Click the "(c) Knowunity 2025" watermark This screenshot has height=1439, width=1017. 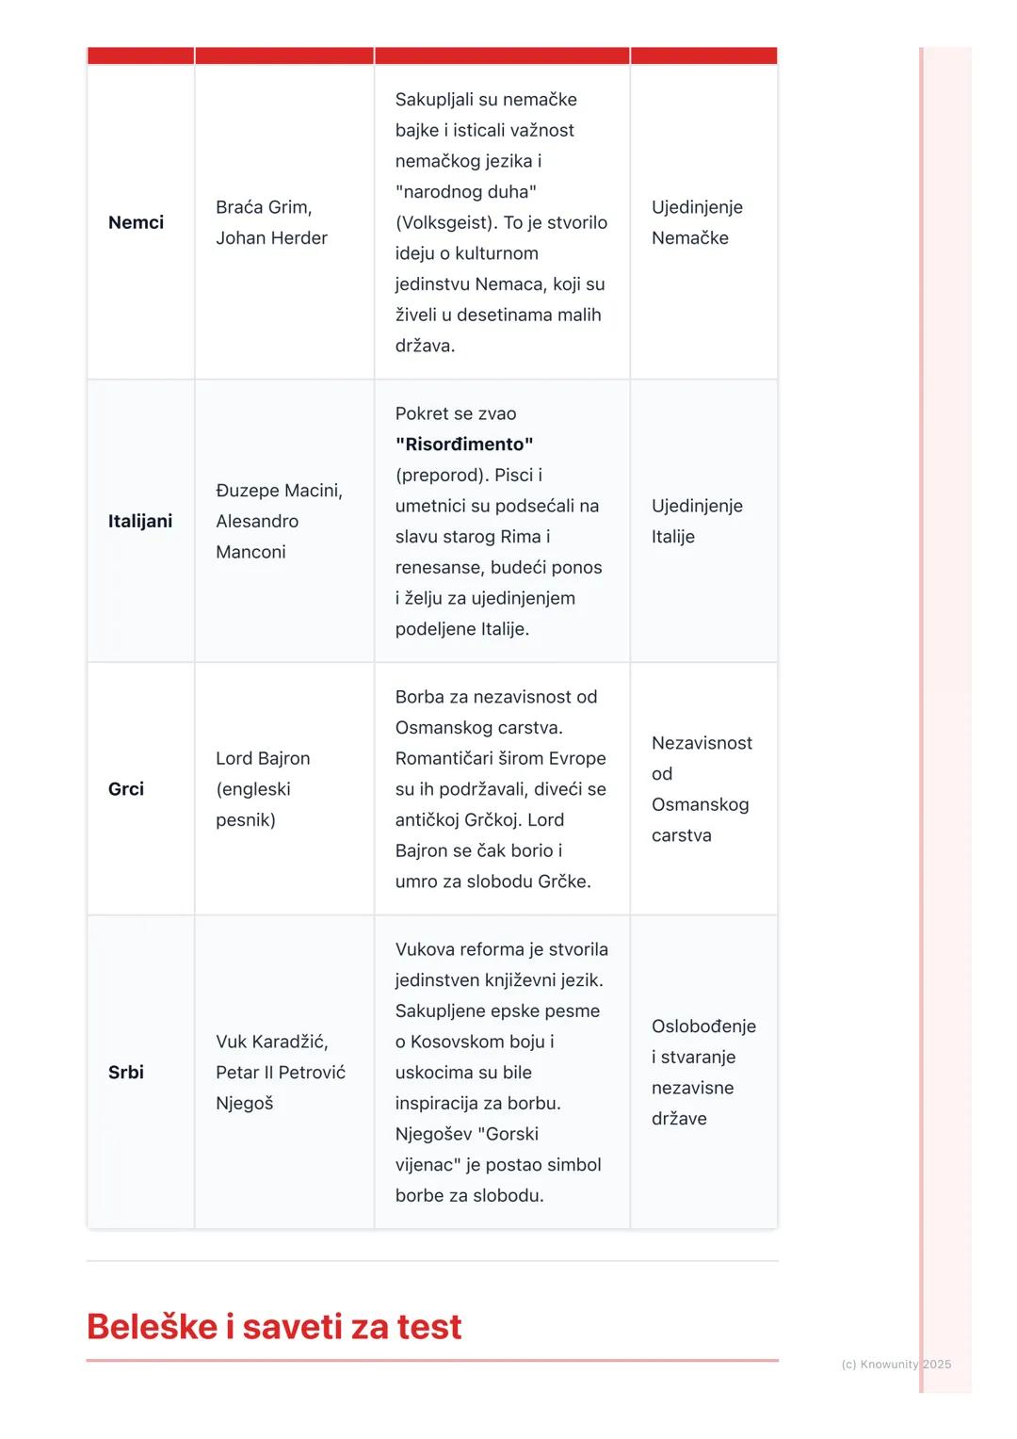[896, 1364]
